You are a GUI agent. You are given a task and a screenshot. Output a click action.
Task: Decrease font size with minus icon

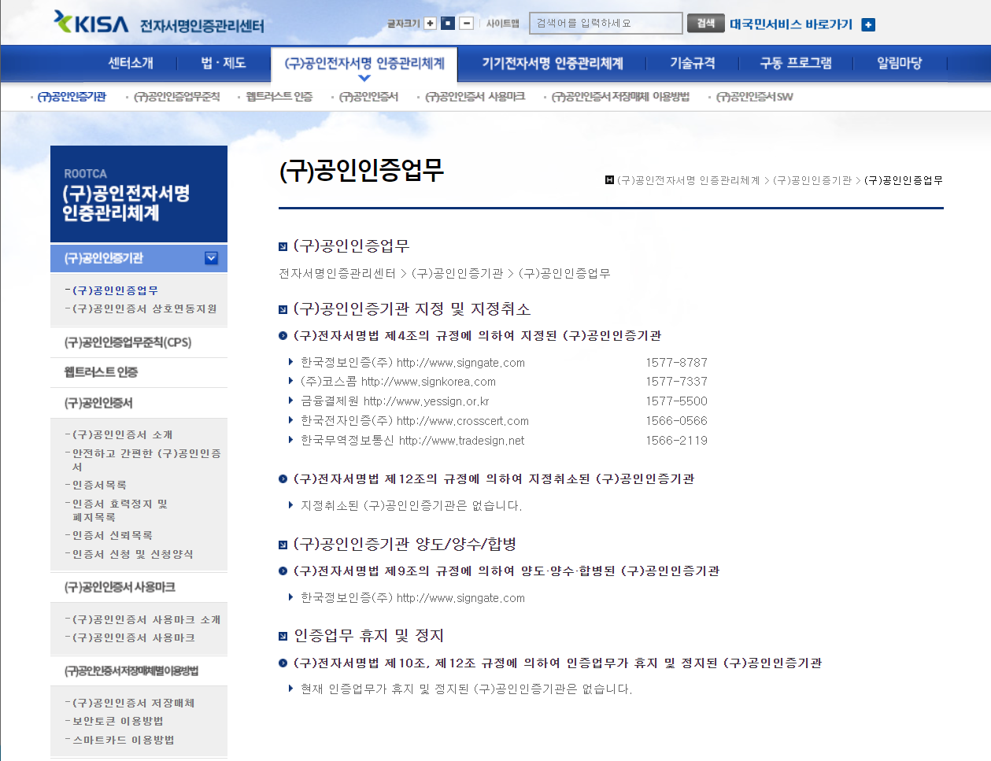point(466,24)
